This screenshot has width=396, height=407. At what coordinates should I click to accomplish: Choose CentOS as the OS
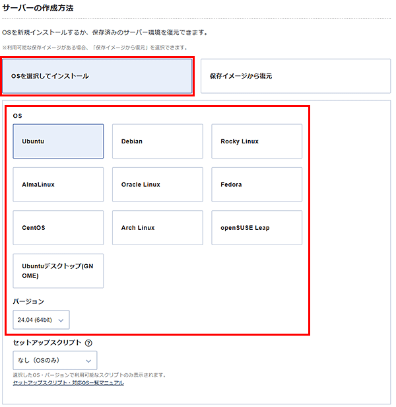coord(58,228)
